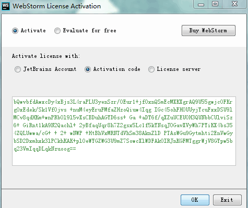
Task: Click the 'Activate license with:' label
Action: pos(46,56)
